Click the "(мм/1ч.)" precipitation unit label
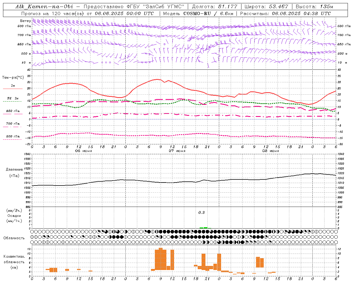 14,221
